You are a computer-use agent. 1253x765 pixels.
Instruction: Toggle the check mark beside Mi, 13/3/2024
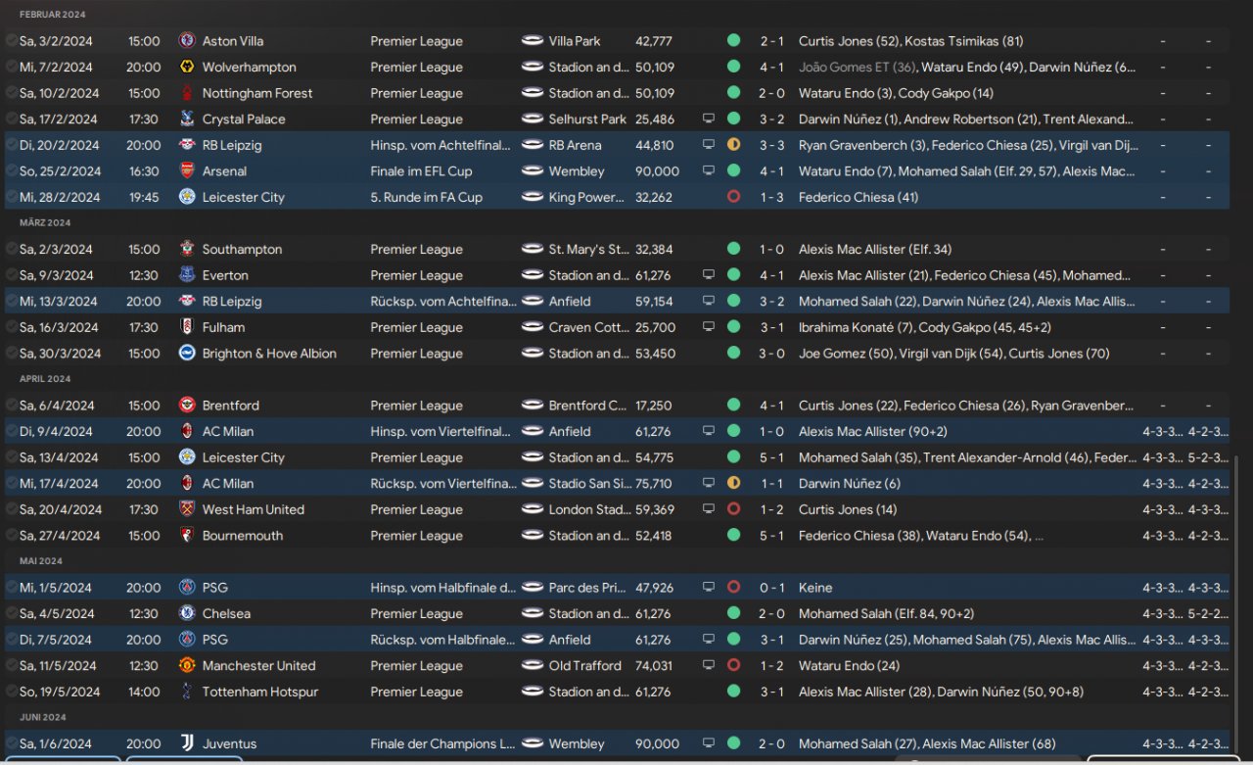click(x=11, y=302)
